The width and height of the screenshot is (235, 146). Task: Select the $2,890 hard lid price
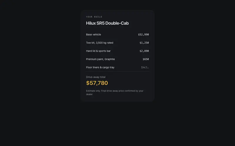click(144, 51)
